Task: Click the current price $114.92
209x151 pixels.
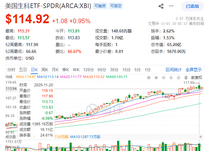Action: [27, 19]
